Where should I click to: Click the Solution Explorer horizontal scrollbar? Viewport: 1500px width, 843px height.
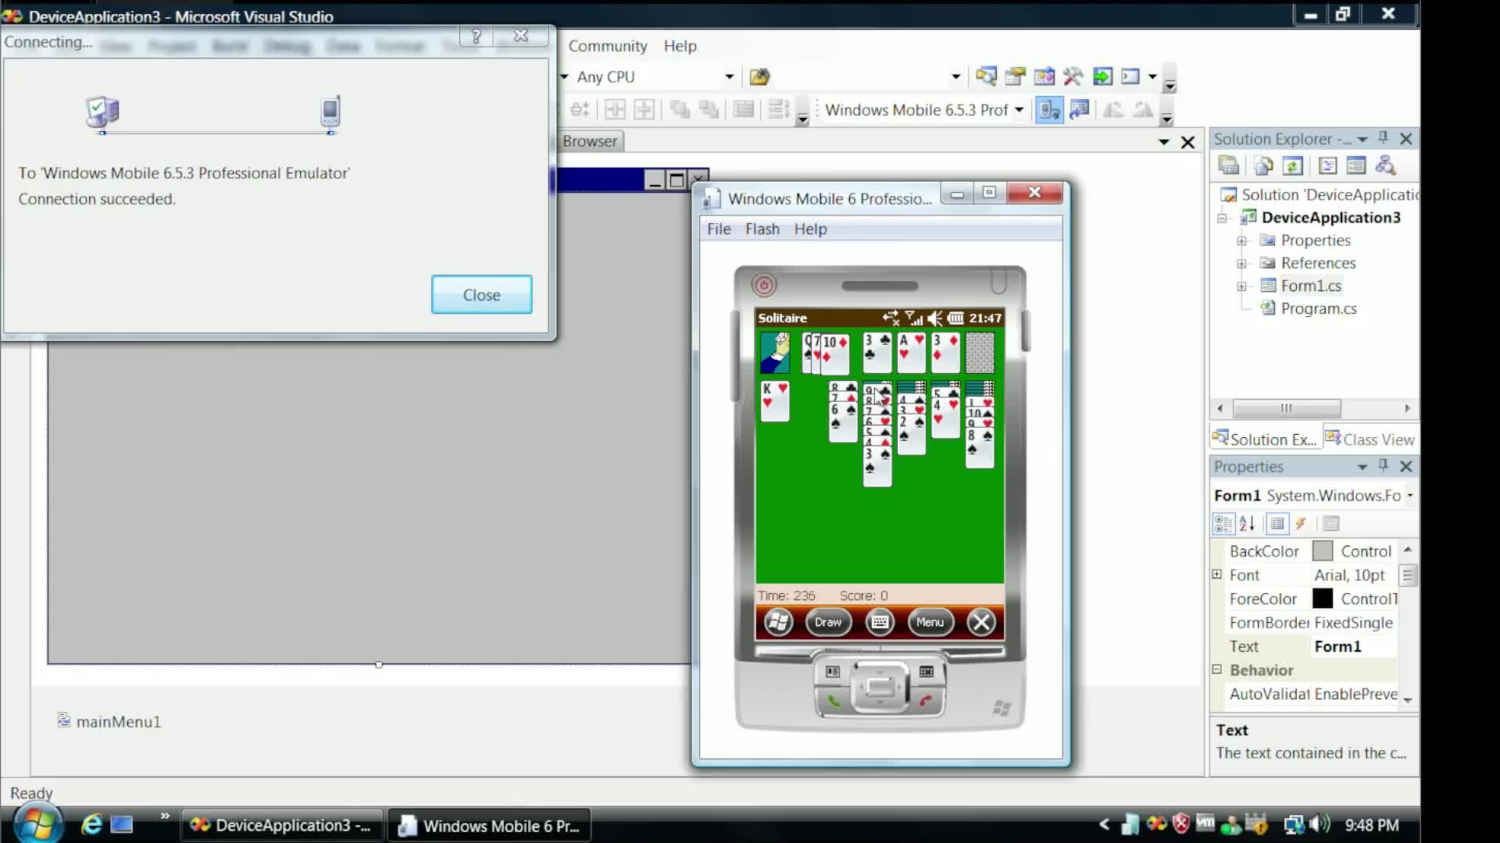click(x=1315, y=408)
